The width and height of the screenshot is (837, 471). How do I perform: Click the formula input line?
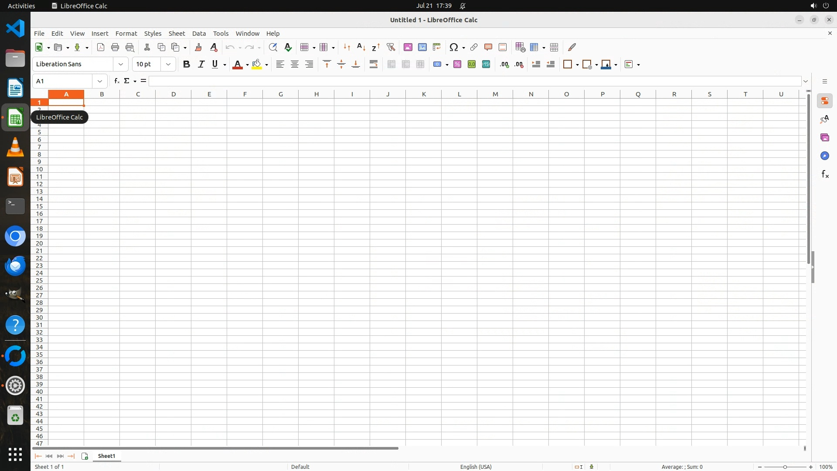pyautogui.click(x=474, y=81)
